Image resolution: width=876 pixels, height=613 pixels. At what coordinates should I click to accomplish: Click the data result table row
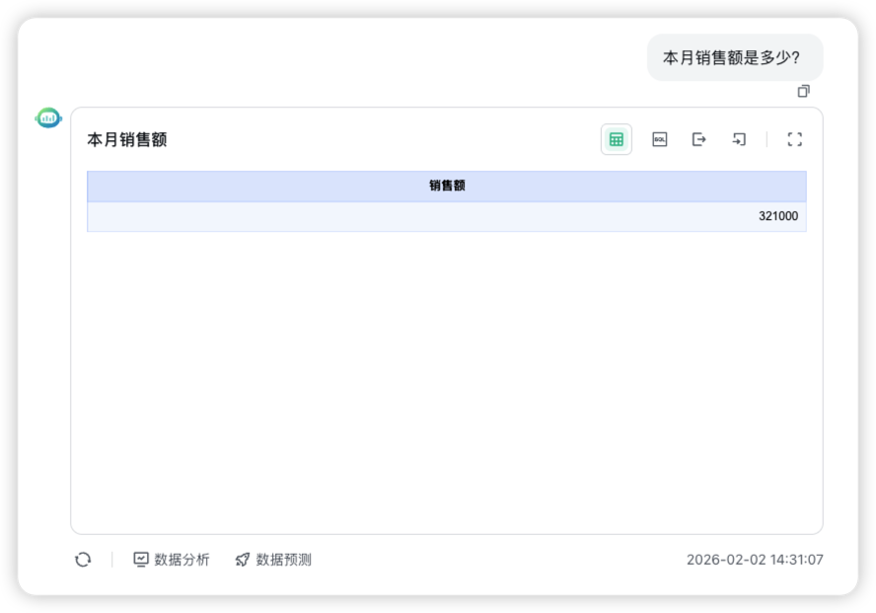click(447, 215)
